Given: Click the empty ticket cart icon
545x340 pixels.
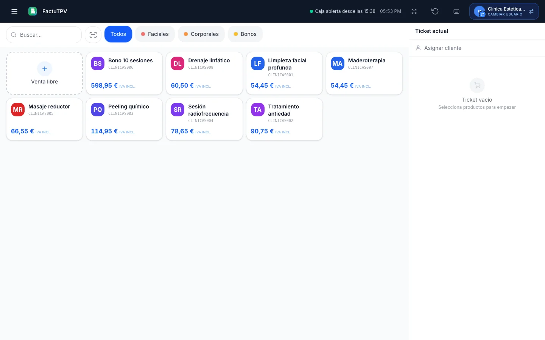Looking at the screenshot, I should pyautogui.click(x=477, y=85).
